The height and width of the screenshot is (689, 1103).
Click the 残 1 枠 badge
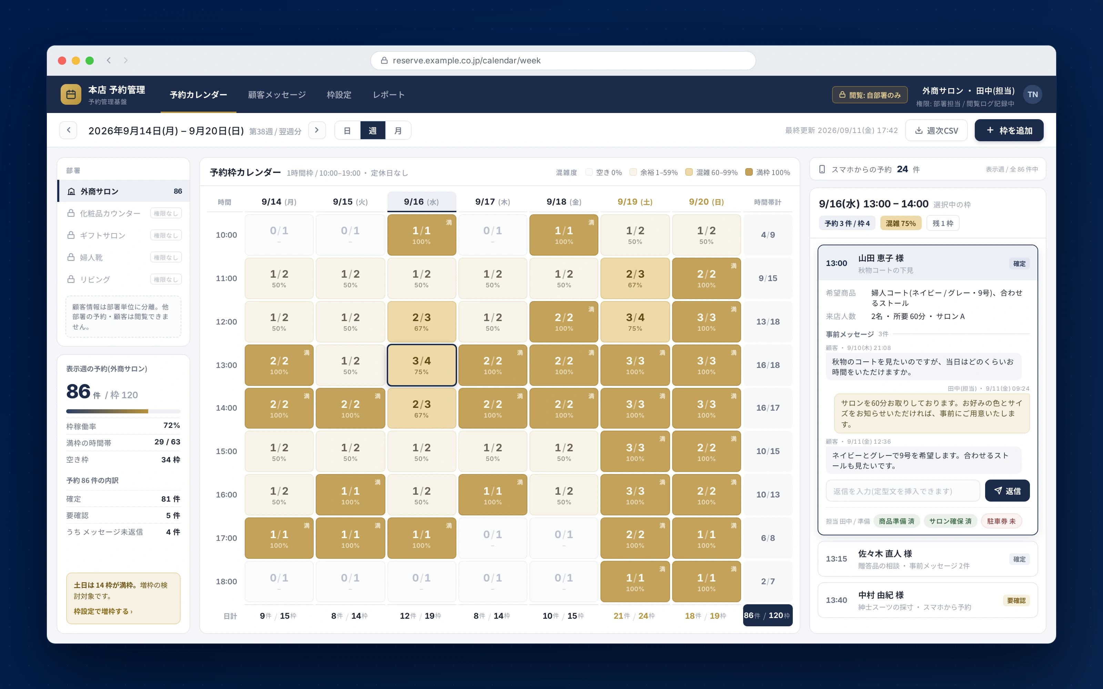click(943, 223)
